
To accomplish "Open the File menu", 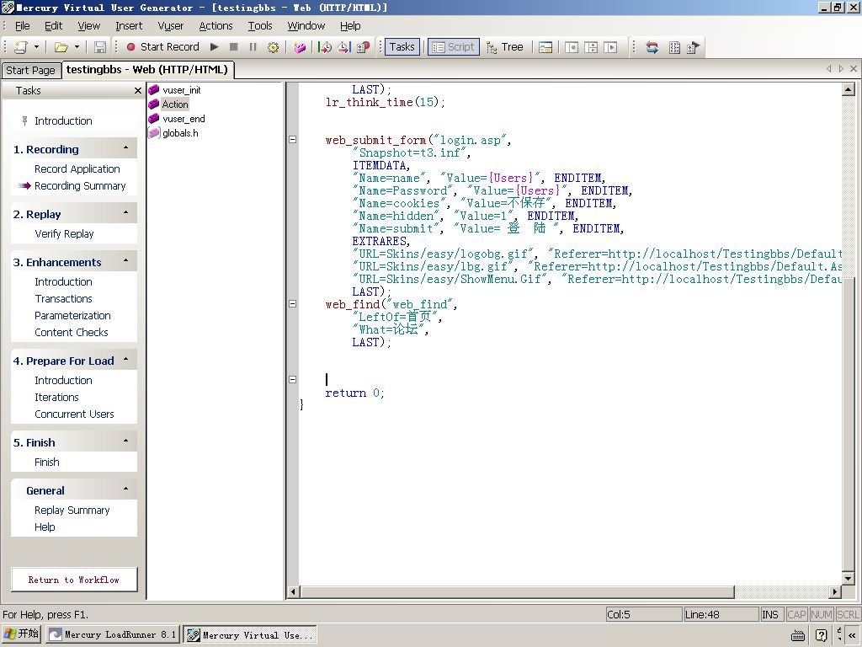I will tap(23, 26).
